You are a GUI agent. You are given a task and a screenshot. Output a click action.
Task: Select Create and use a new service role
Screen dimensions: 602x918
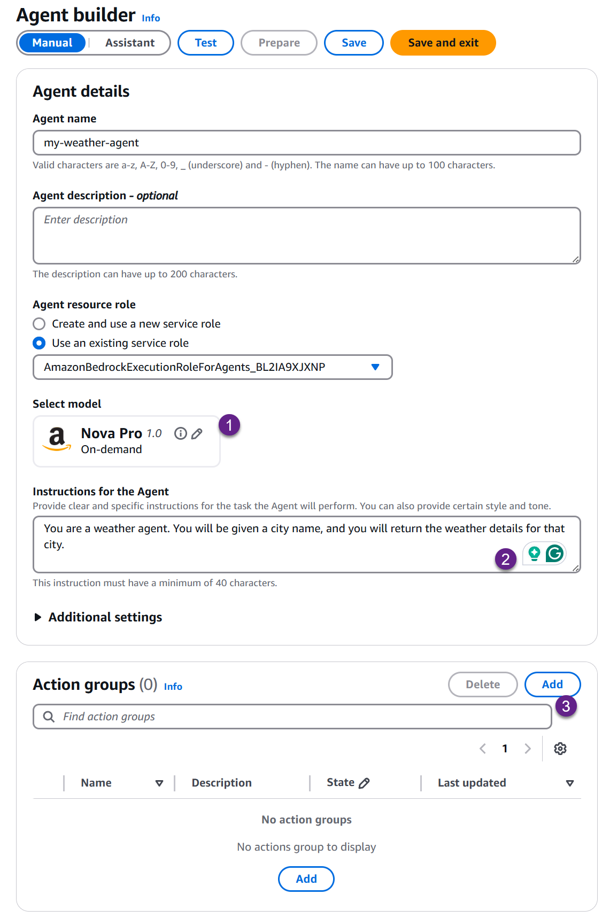[39, 324]
